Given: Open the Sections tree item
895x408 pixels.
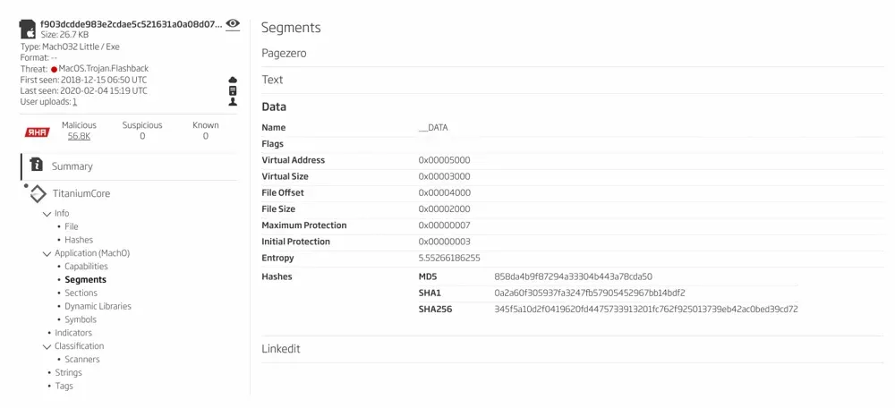Looking at the screenshot, I should 81,293.
